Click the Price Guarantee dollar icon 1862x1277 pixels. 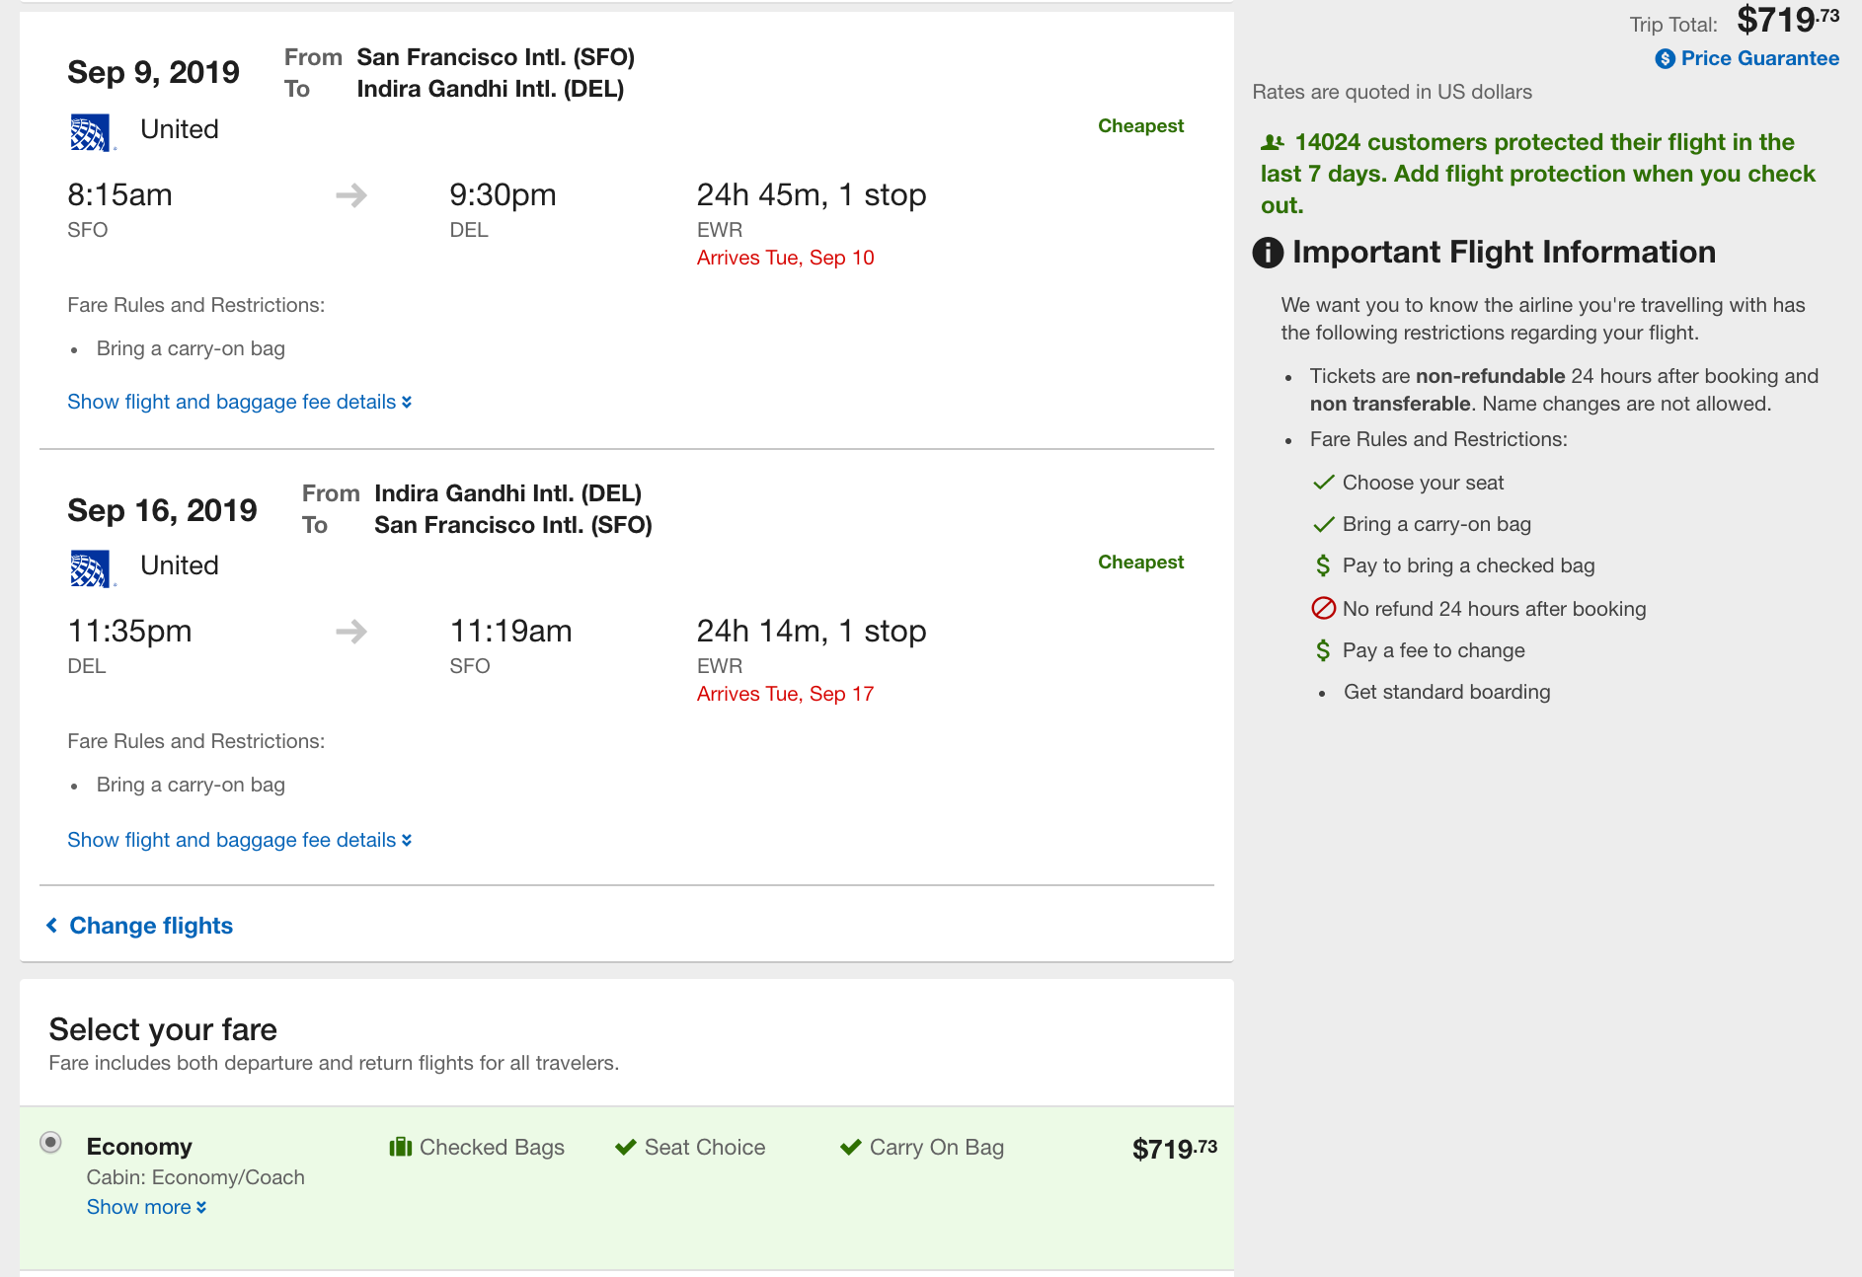coord(1665,59)
